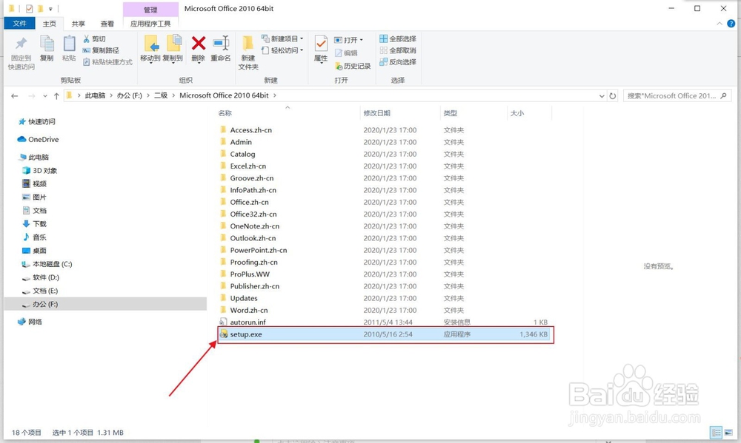Click Invert selection in ribbon
The width and height of the screenshot is (741, 443).
(398, 62)
